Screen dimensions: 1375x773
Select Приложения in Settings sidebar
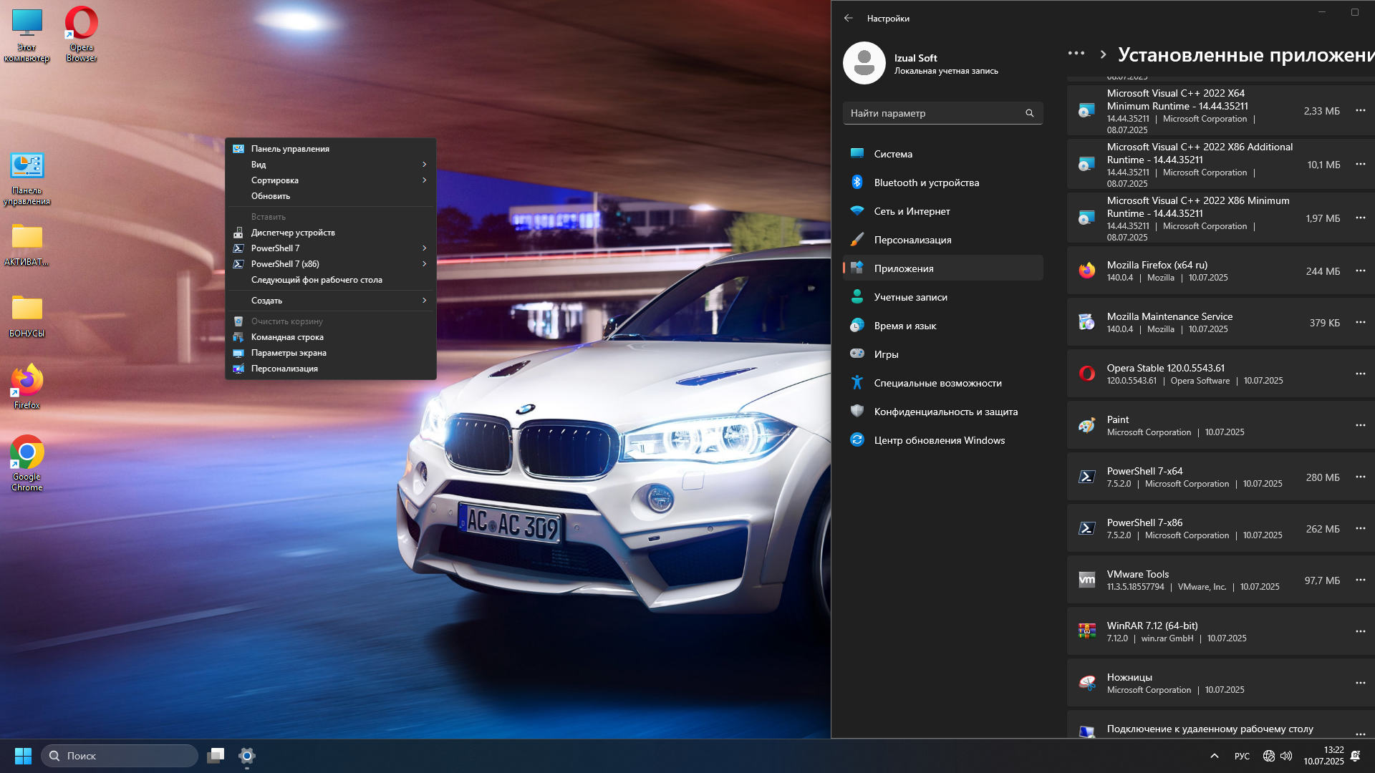click(x=942, y=268)
